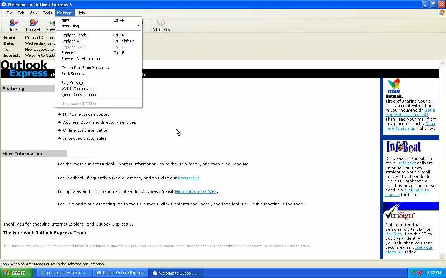Click the MSN Hotmail logo
This screenshot has width=446, height=278.
(x=394, y=88)
